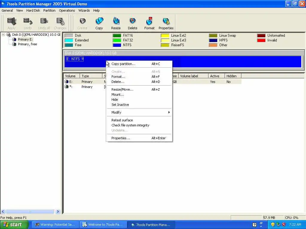Click the yellow security shield tray icon

pyautogui.click(x=273, y=225)
